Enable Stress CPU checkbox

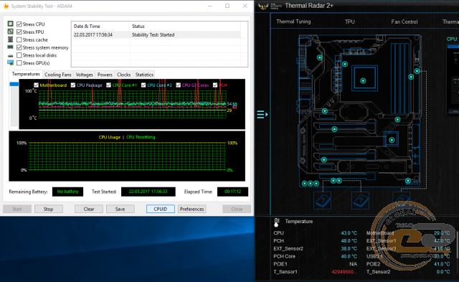click(19, 24)
